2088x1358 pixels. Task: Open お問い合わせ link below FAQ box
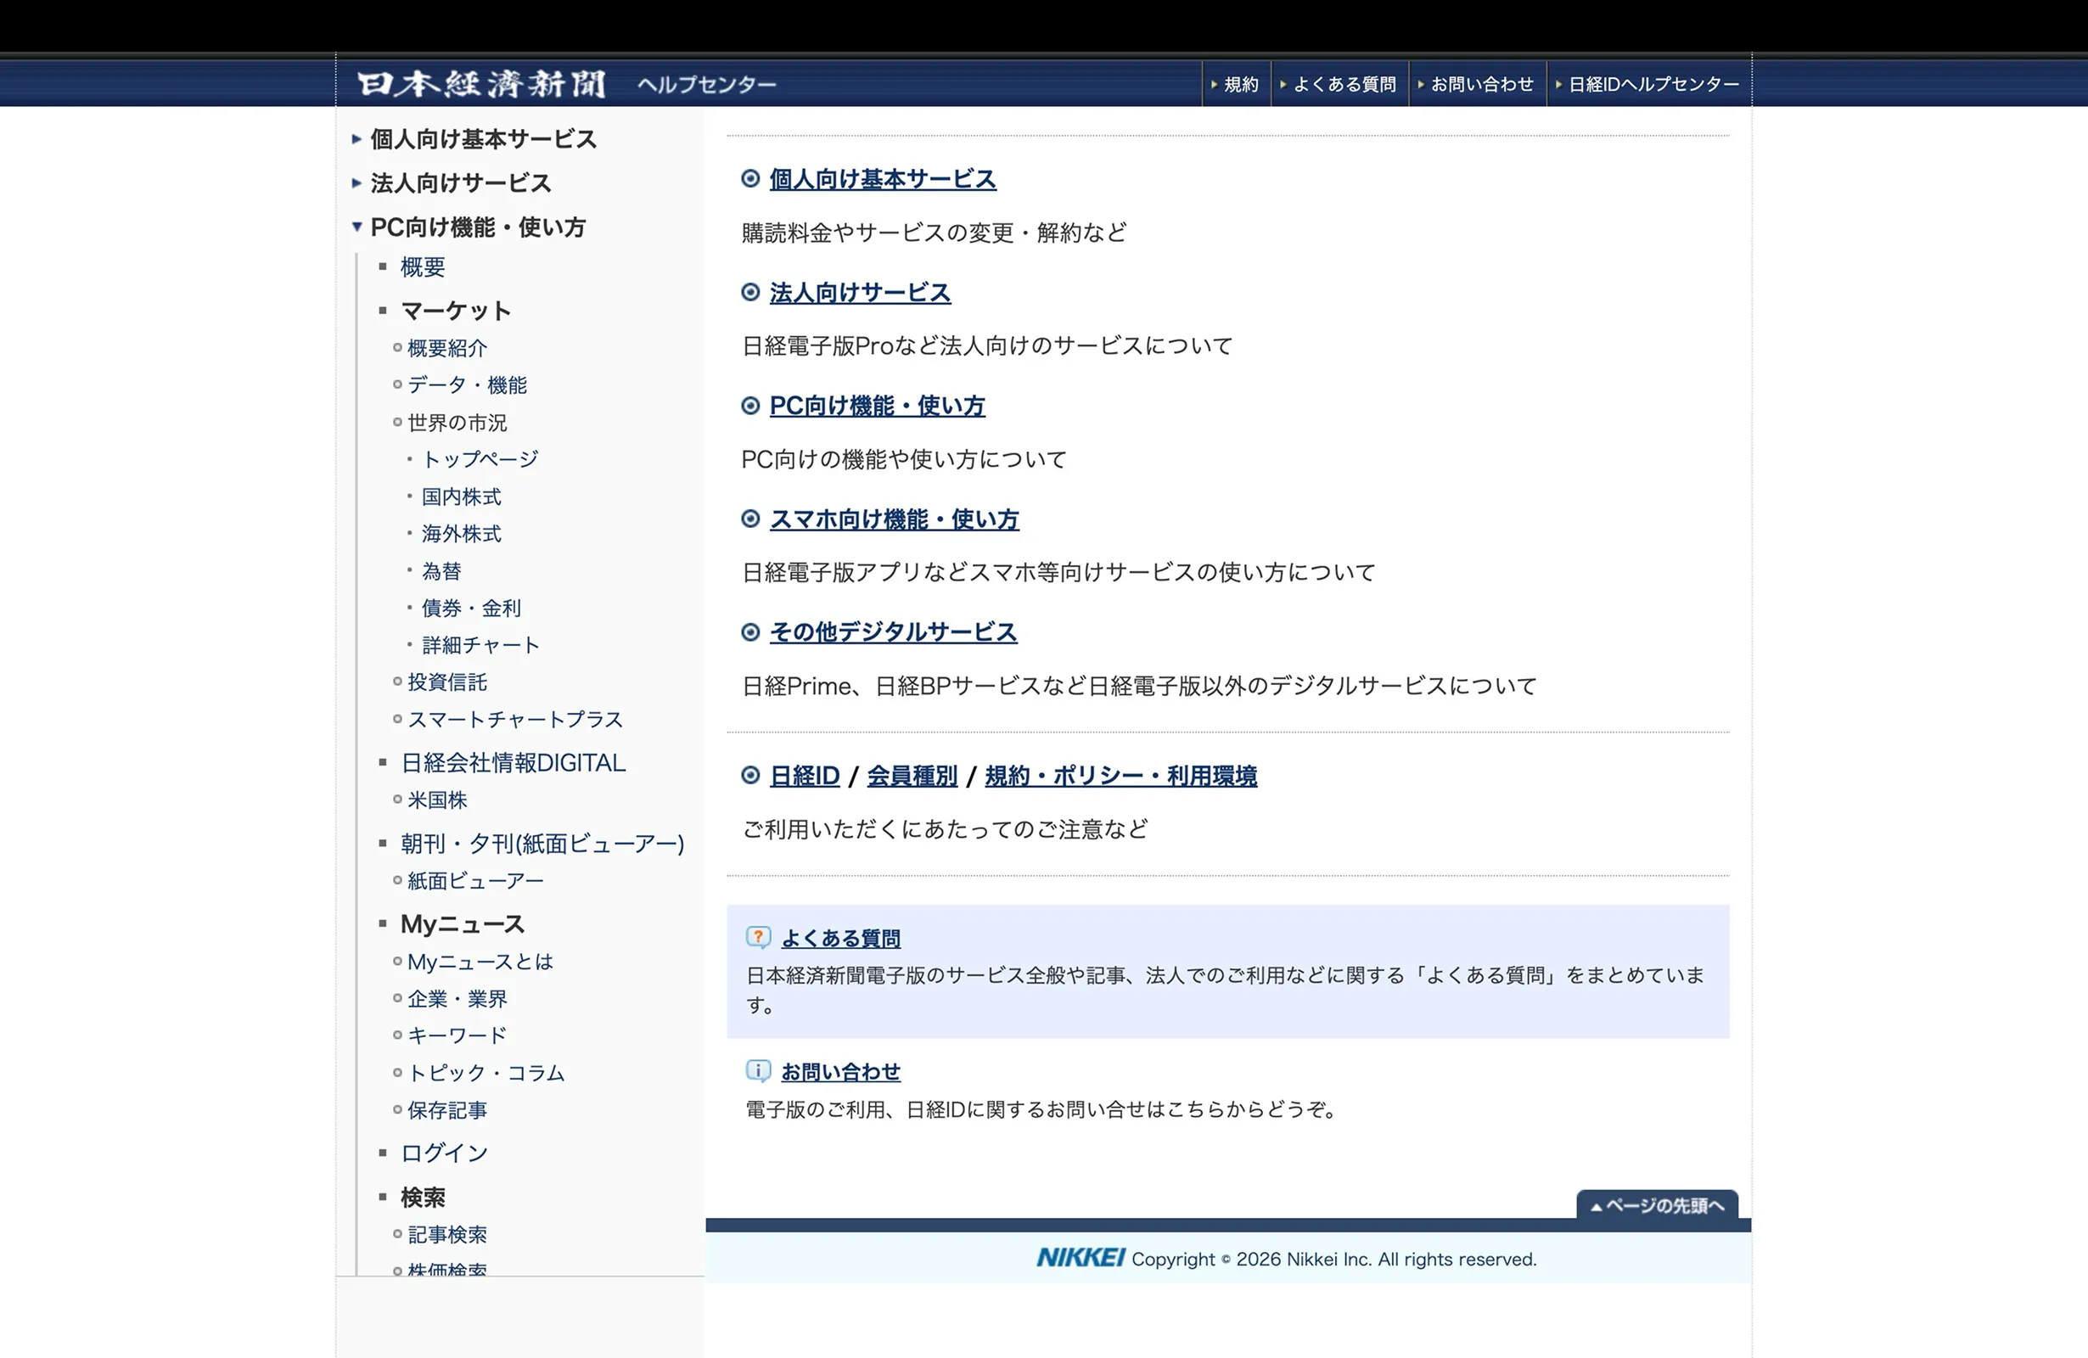coord(840,1071)
